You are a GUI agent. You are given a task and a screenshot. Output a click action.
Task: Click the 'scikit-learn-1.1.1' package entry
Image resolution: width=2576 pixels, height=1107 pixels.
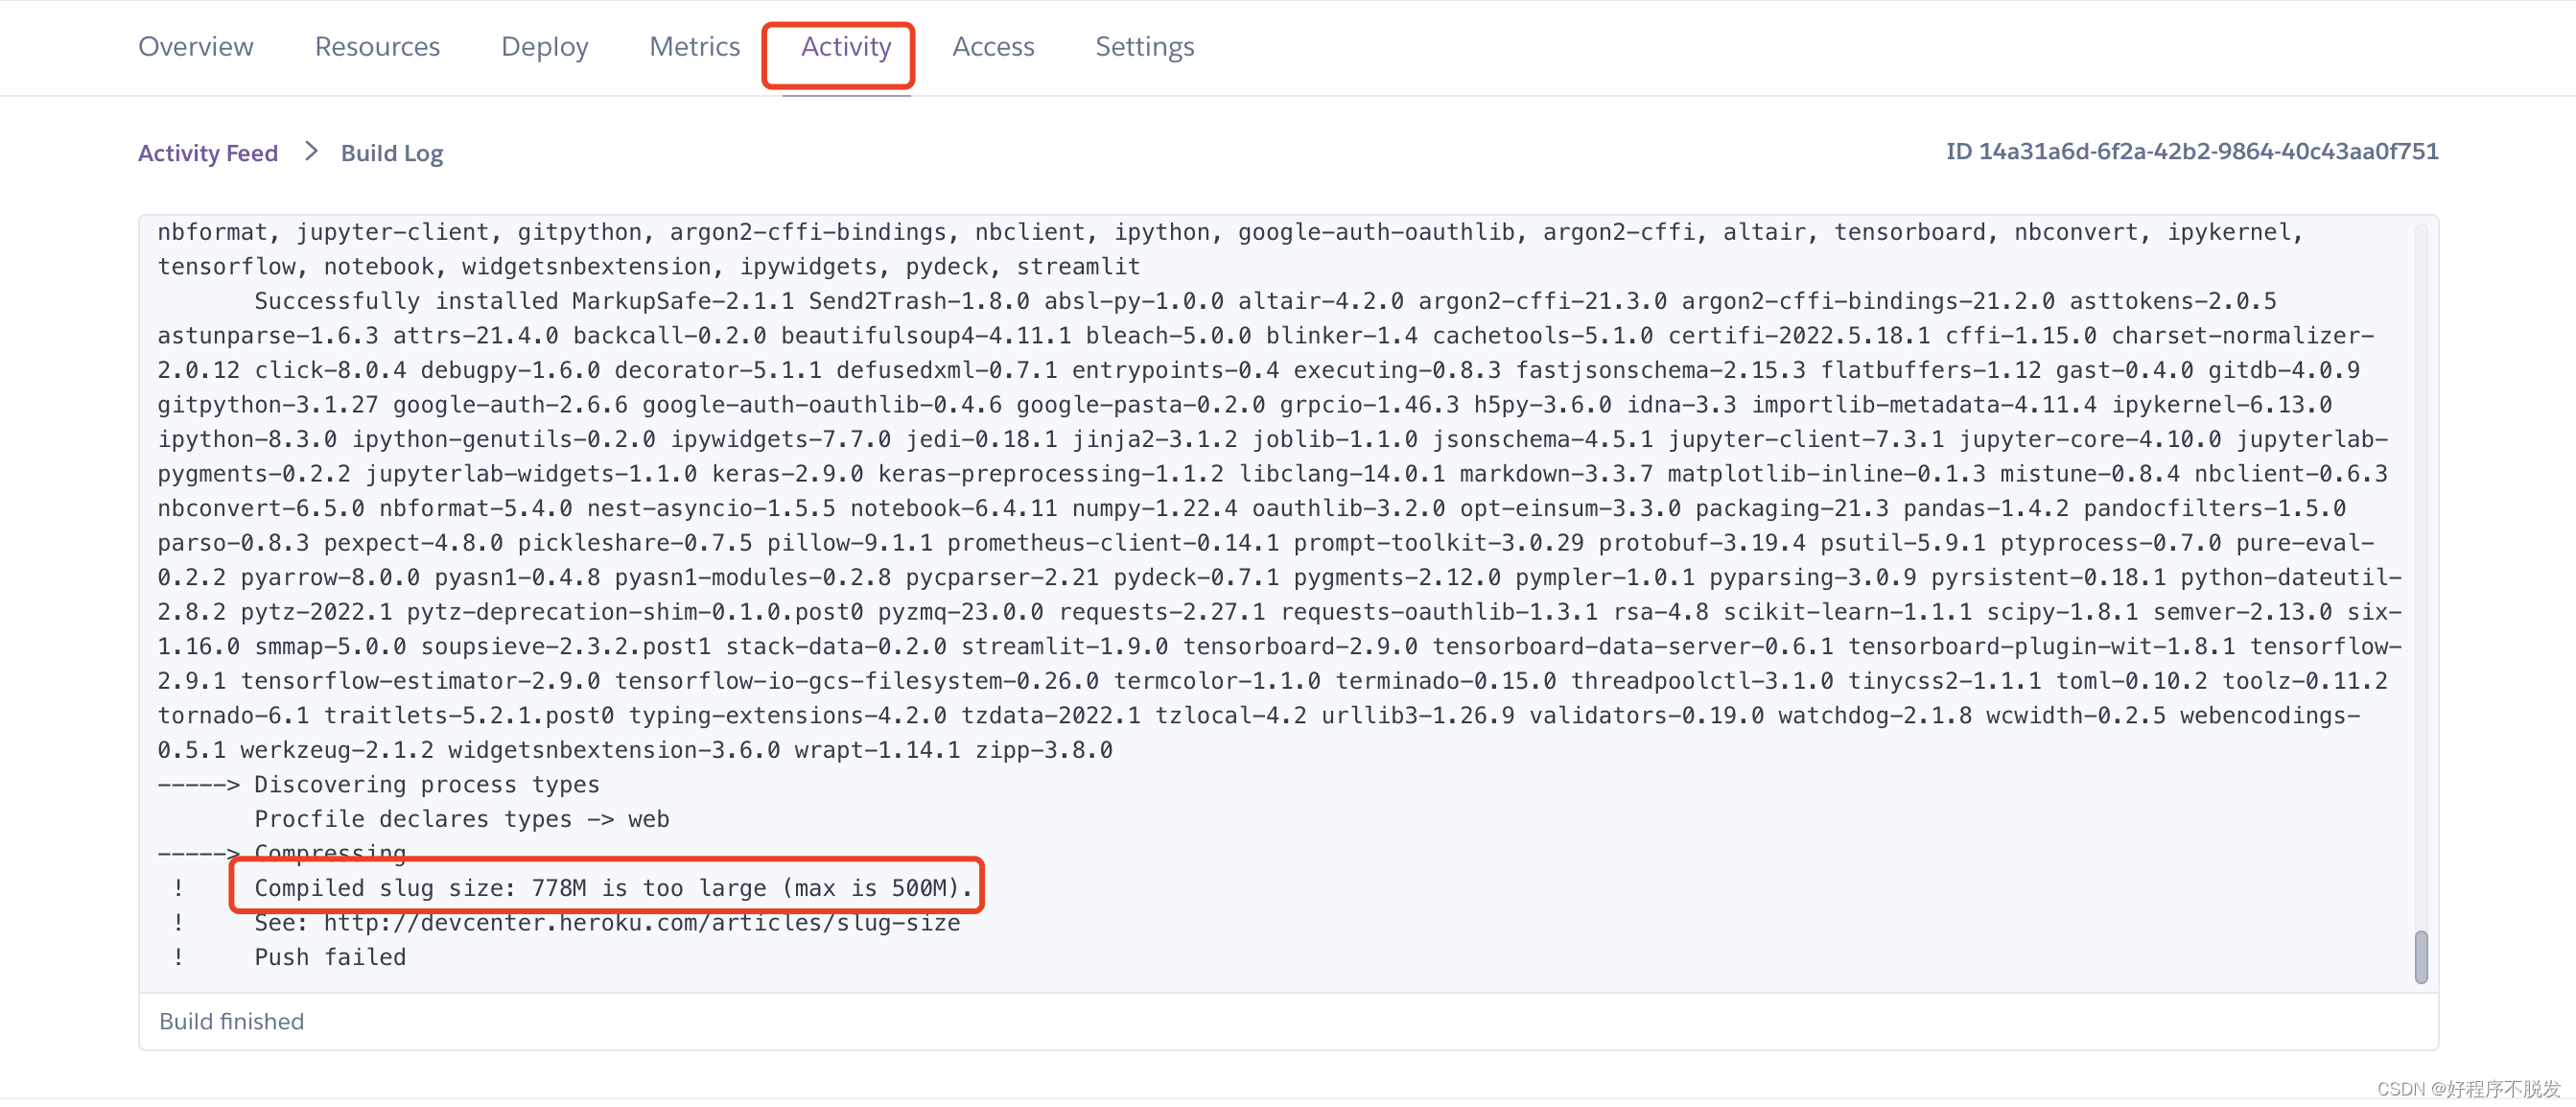pos(1847,612)
